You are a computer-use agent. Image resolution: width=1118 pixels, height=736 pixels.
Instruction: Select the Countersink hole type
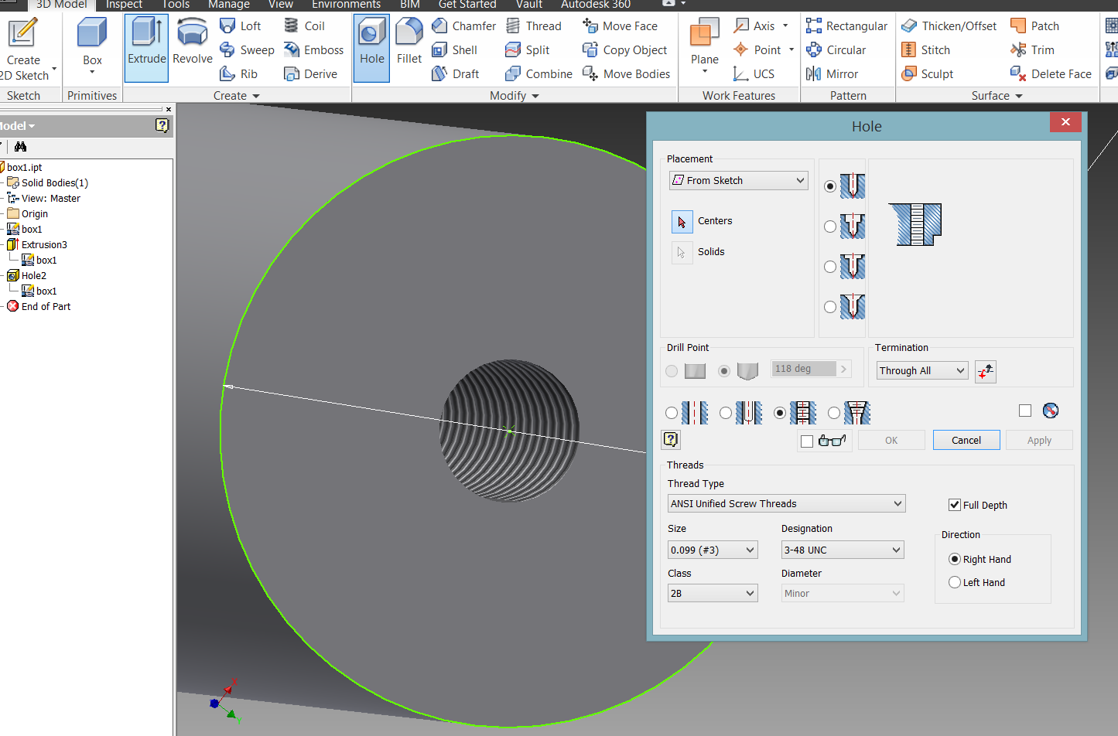point(830,307)
